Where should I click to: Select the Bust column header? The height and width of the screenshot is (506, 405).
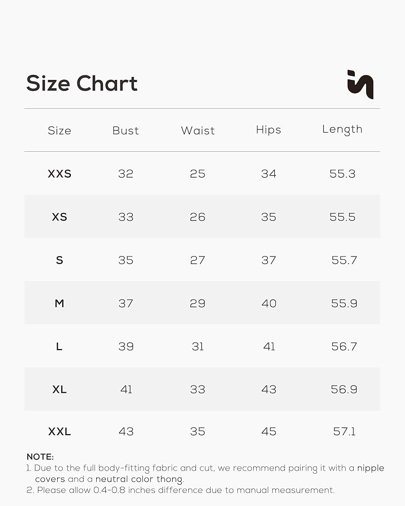click(126, 131)
